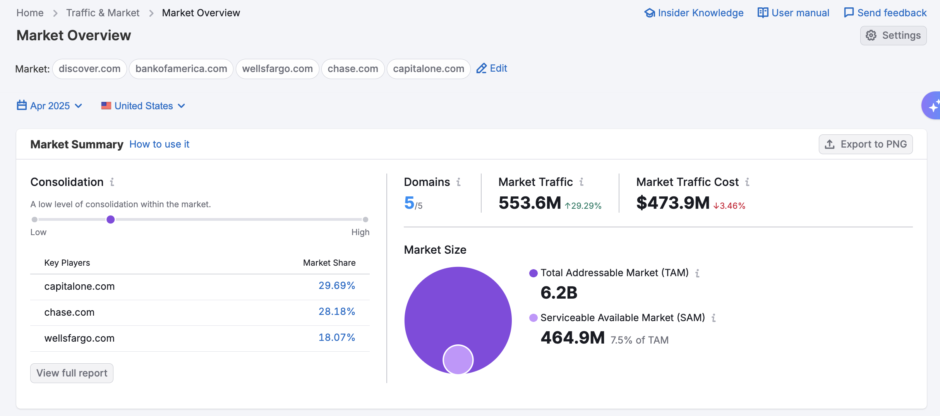
Task: Click the 464.9M SAM value
Action: click(573, 338)
